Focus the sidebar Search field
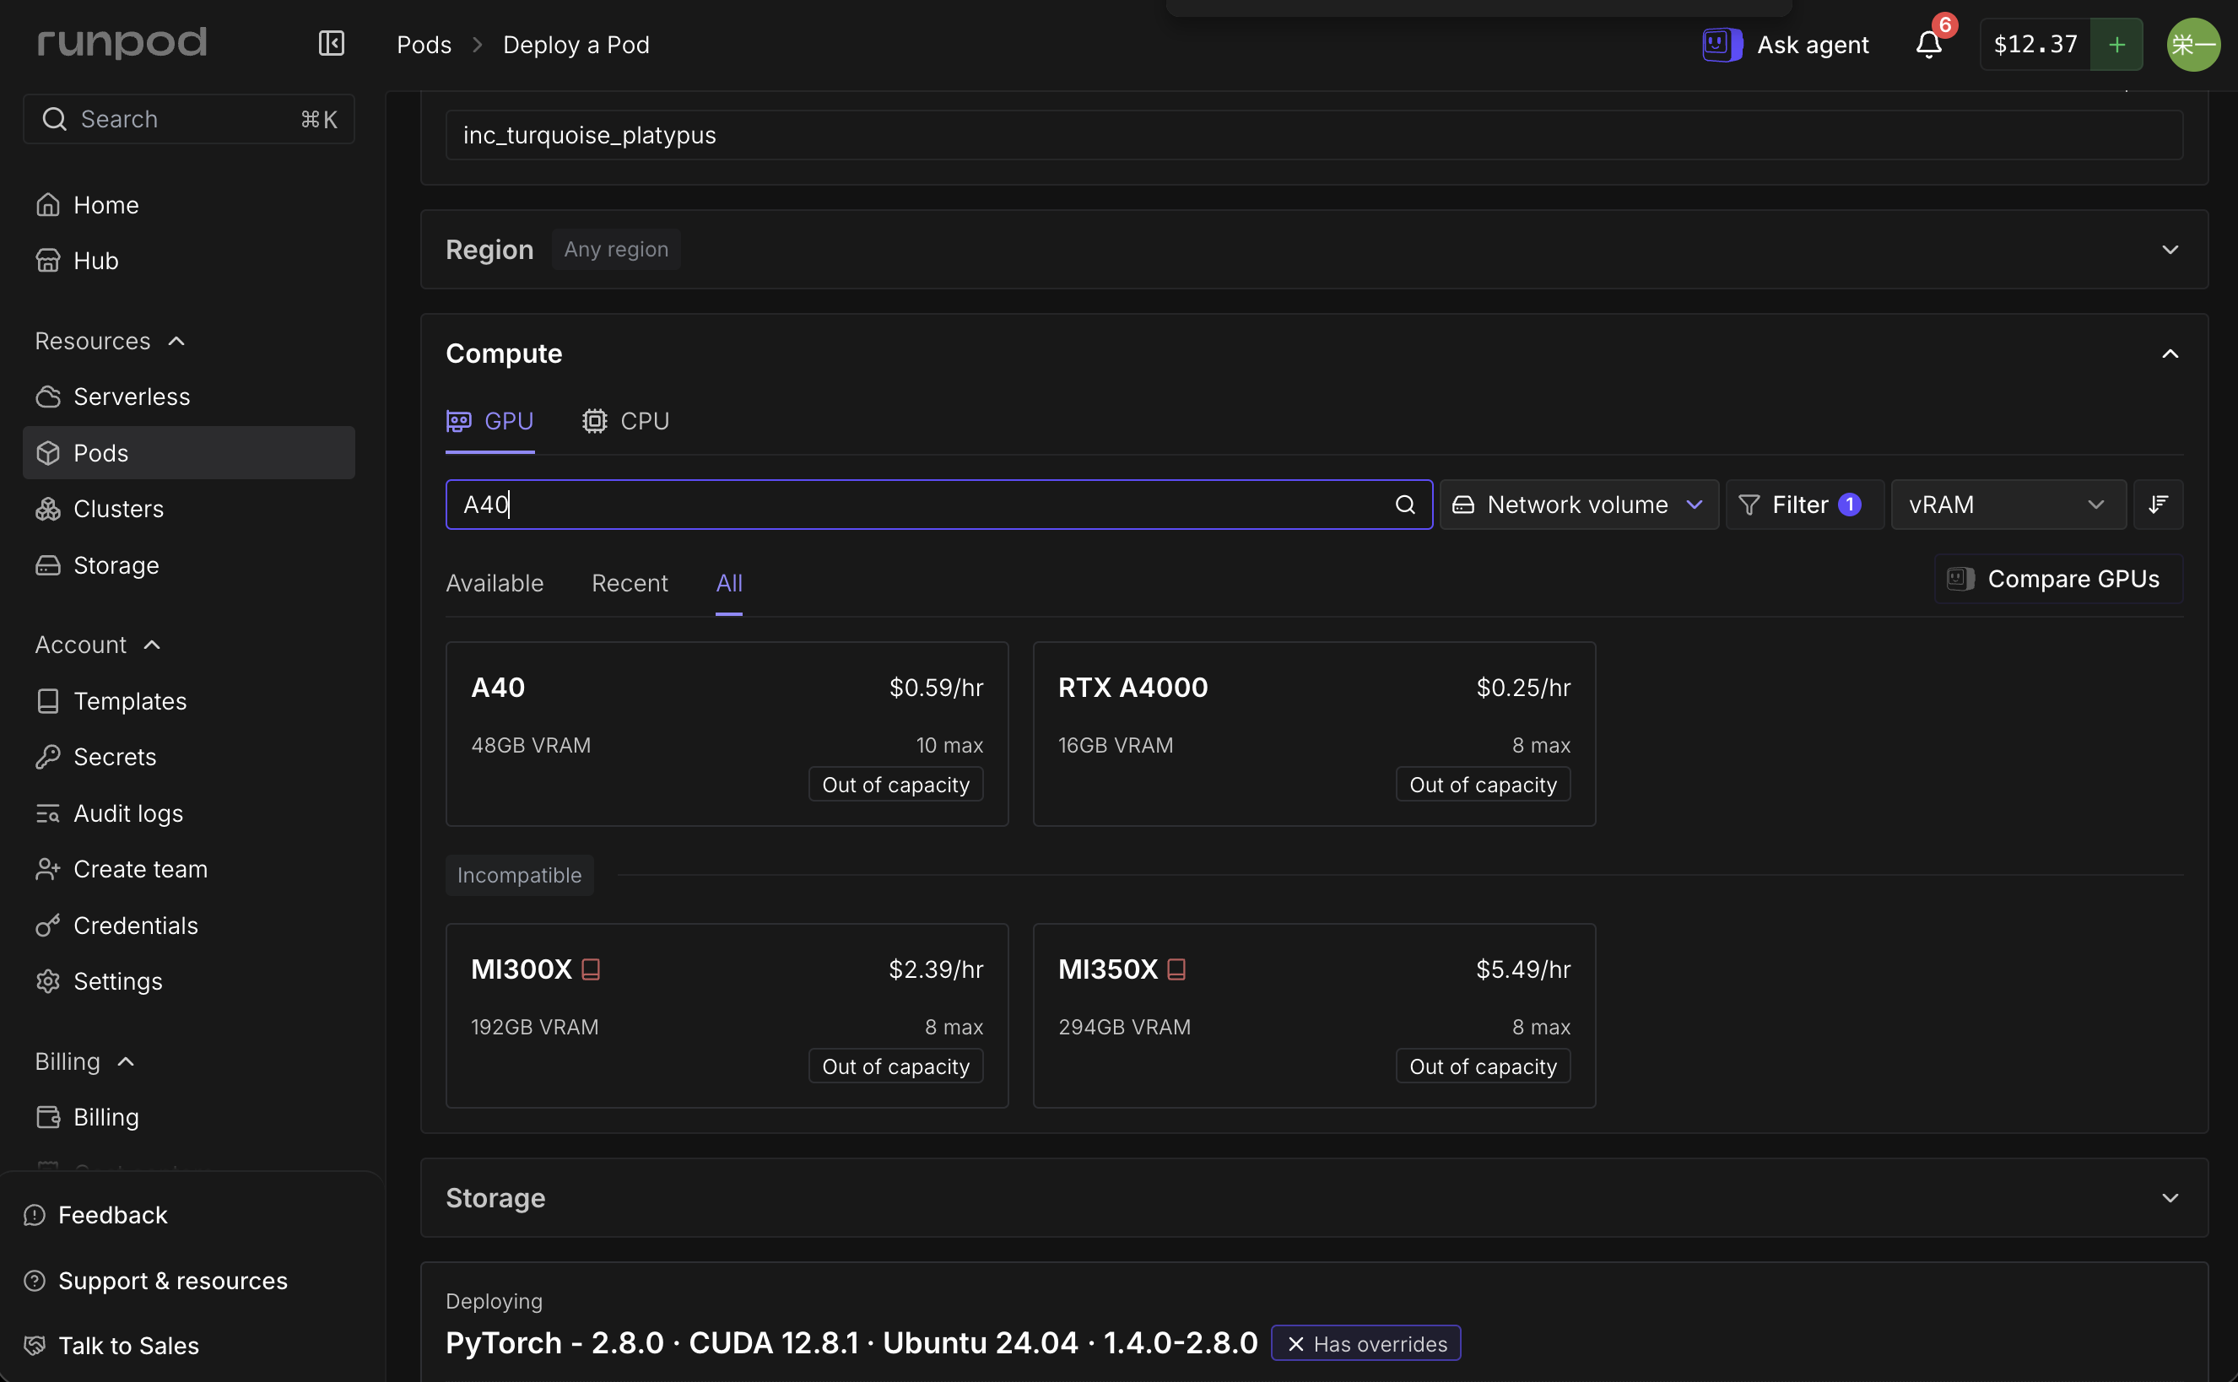The image size is (2238, 1382). [188, 119]
